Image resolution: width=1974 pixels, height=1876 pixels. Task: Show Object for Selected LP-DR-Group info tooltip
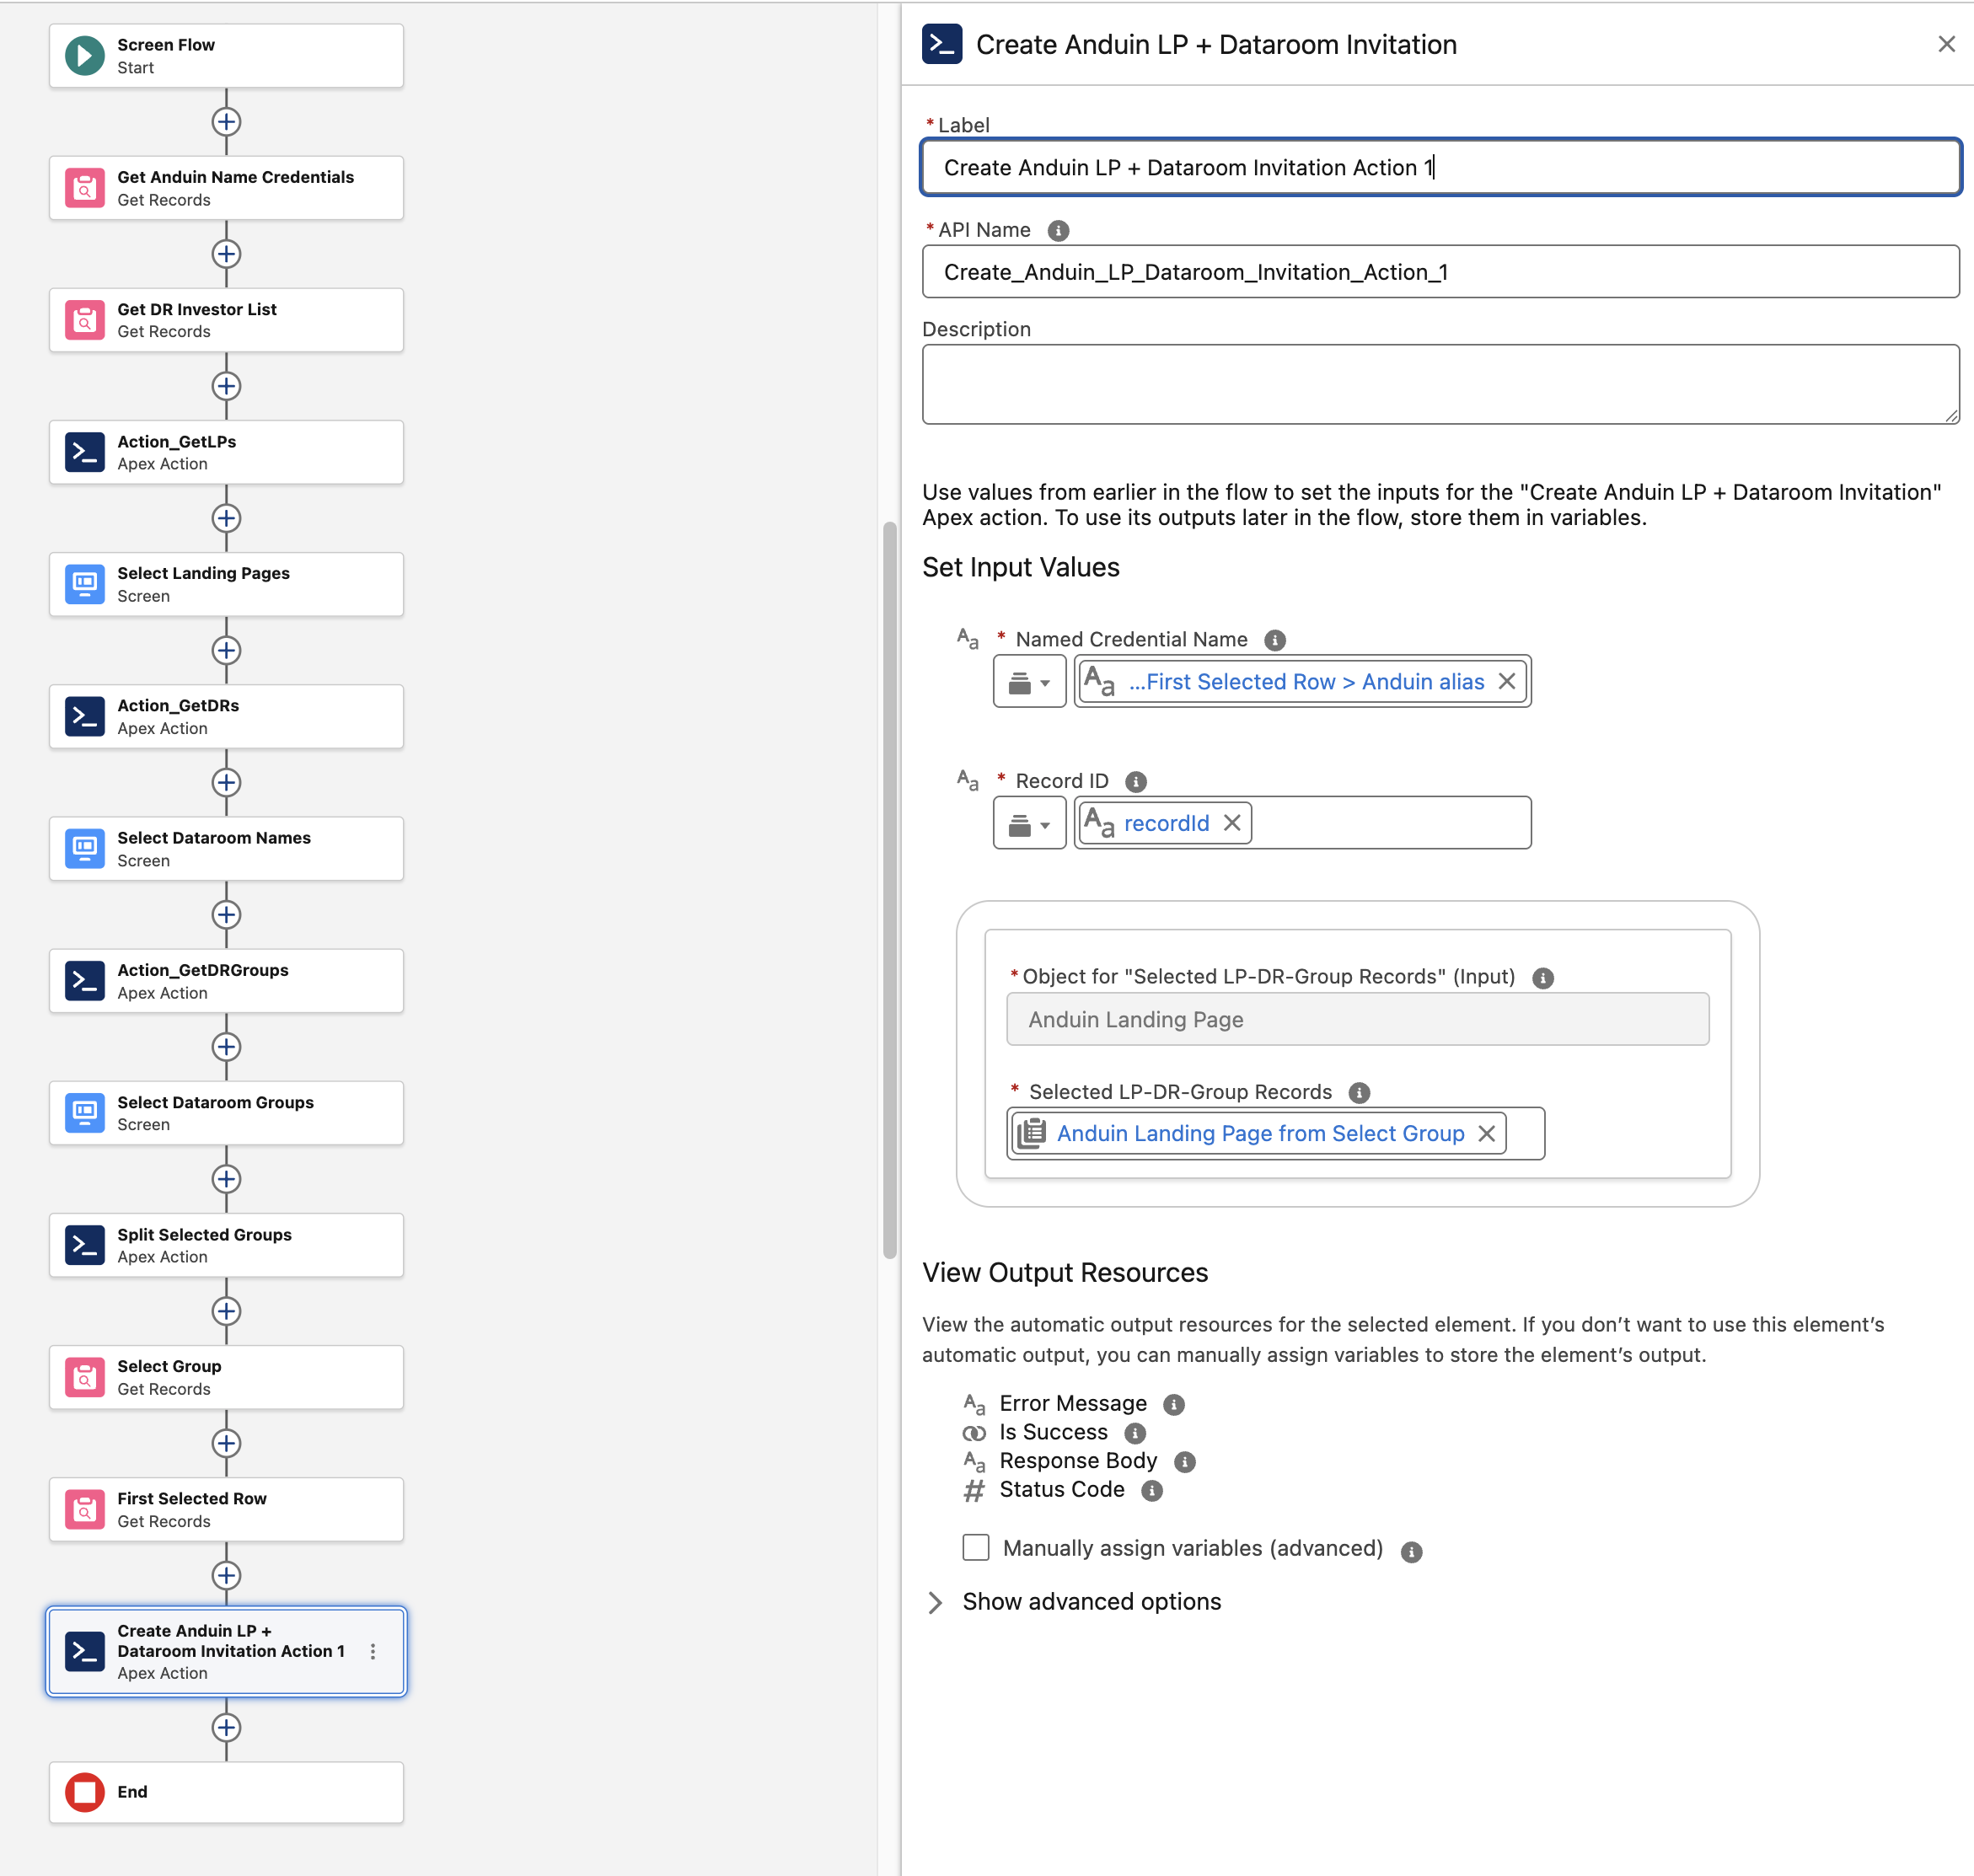1543,978
